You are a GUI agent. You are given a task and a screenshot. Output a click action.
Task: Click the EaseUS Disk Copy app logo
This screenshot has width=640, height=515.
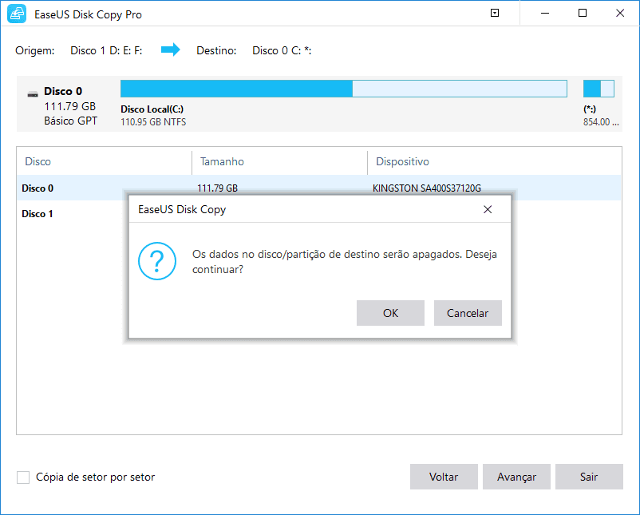point(17,14)
